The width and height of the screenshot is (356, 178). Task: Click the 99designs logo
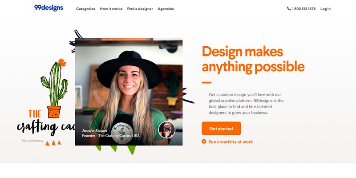[x=49, y=8]
